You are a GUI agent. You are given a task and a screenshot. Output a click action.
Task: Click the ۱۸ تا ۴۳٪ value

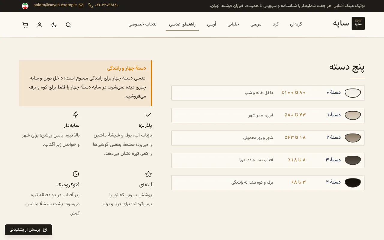(295, 137)
